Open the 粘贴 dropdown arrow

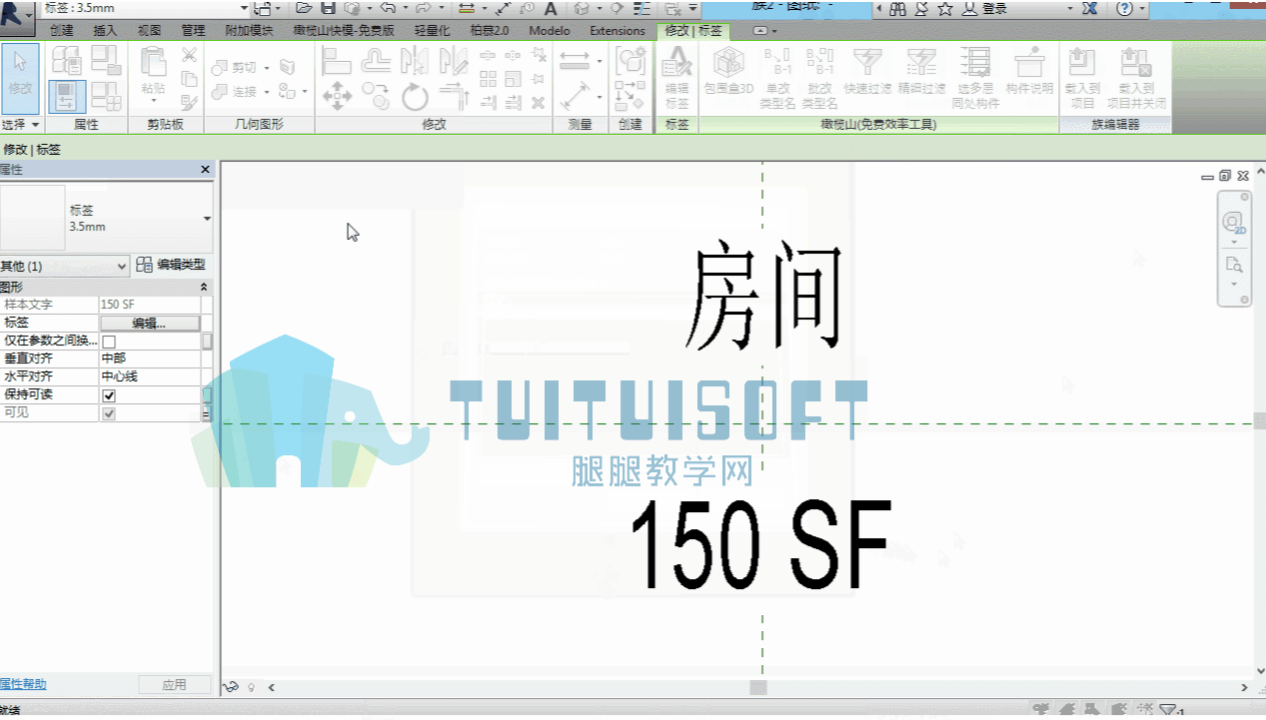point(153,103)
